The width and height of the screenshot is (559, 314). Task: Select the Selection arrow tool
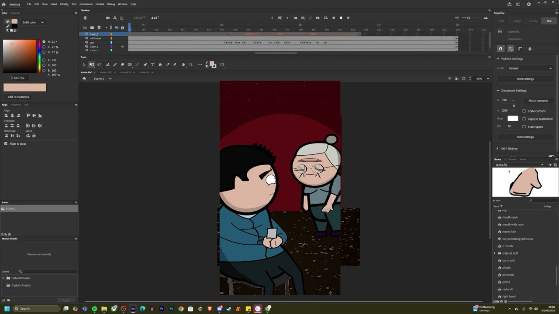pos(84,65)
